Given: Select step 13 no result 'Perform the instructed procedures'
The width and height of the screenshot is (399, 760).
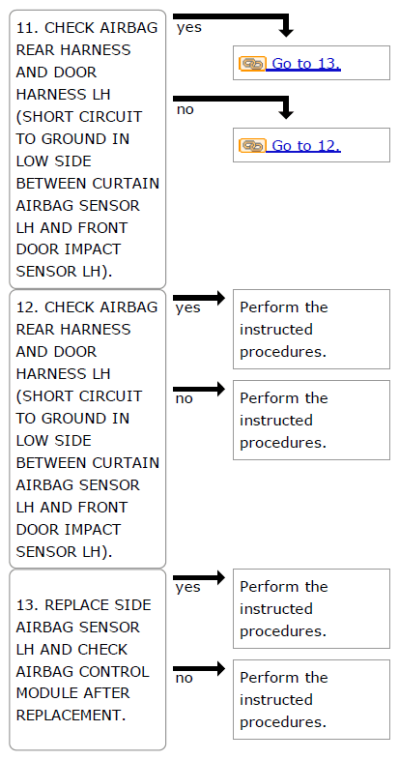Looking at the screenshot, I should point(311,699).
